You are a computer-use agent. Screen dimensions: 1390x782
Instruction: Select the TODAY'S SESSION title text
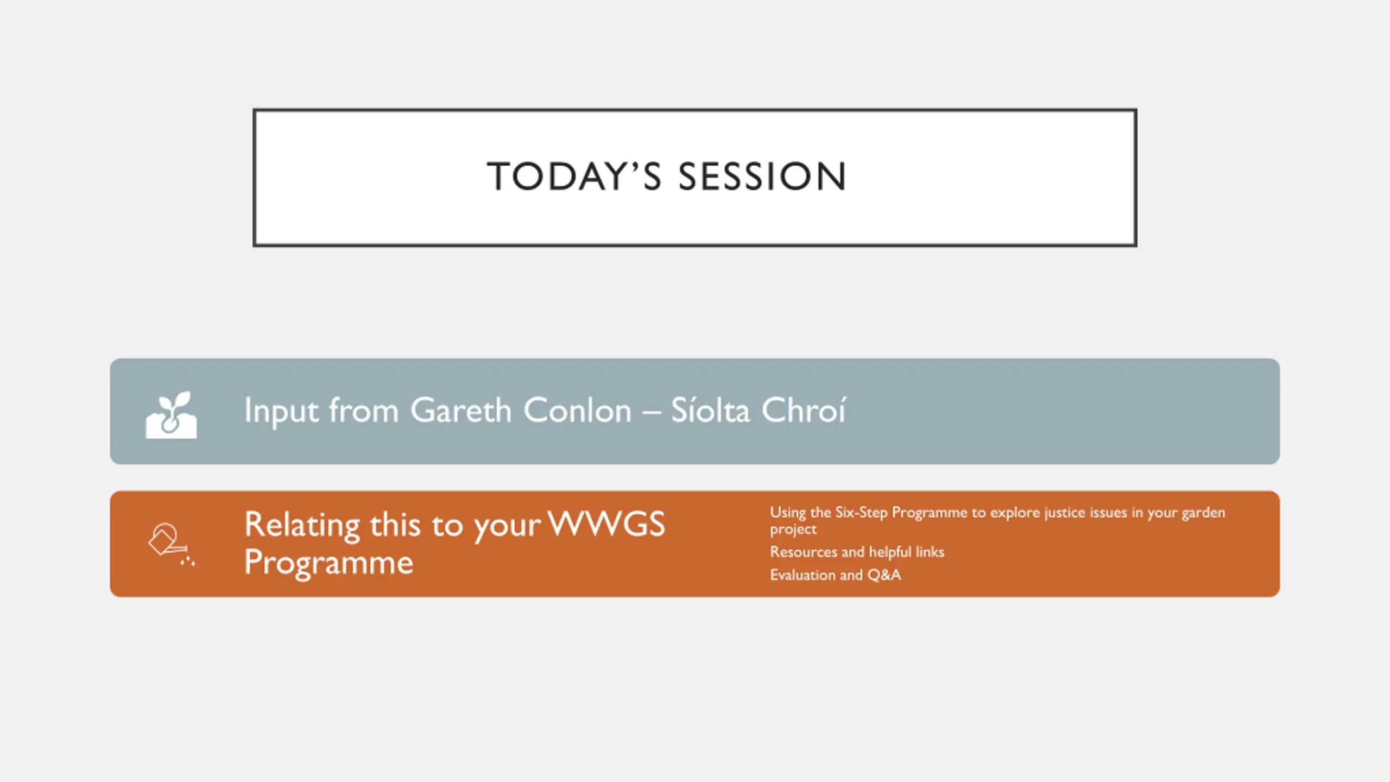[666, 176]
